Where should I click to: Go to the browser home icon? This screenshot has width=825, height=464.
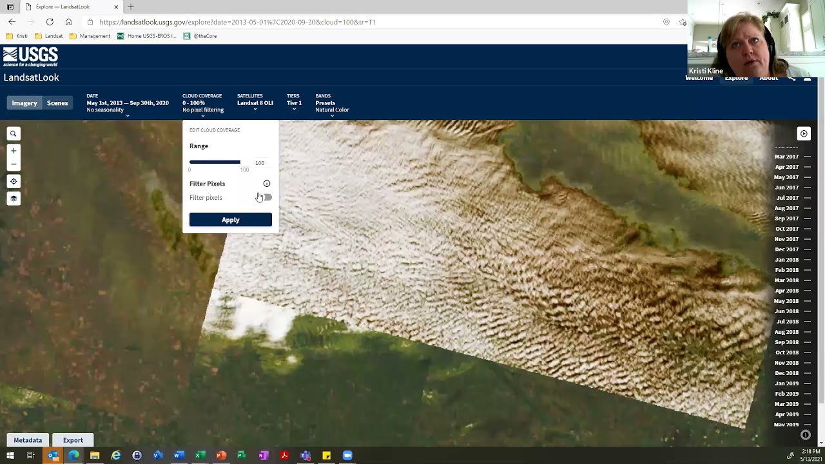tap(69, 22)
